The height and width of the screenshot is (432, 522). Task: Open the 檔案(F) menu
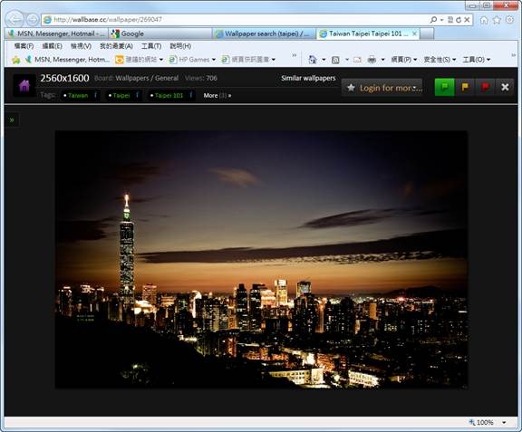pyautogui.click(x=24, y=46)
